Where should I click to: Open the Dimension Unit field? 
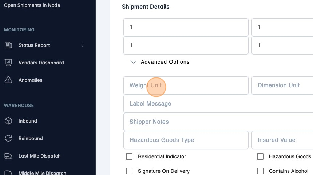click(x=282, y=85)
